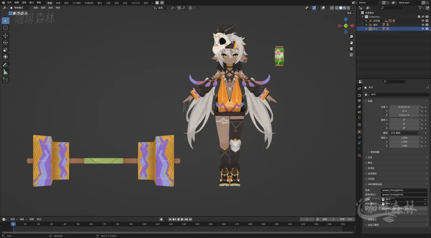Click the blue Z axis gizmo ball
Viewport: 431px width, 238px height.
tap(346, 19)
